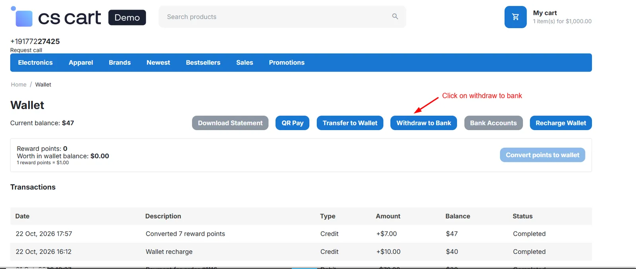Viewport: 636px width, 269px height.
Task: Open My cart summary
Action: [562, 17]
